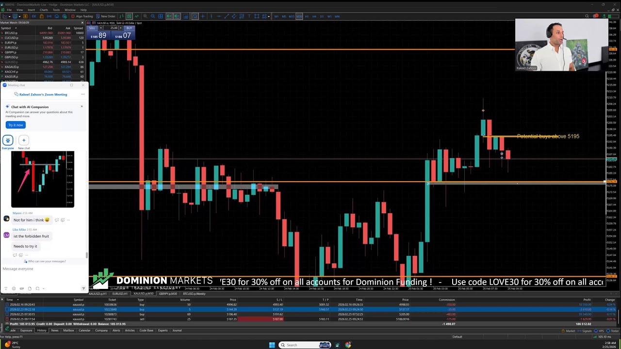621x349 pixels.
Task: Zoom in on the chart
Action: [x=145, y=16]
